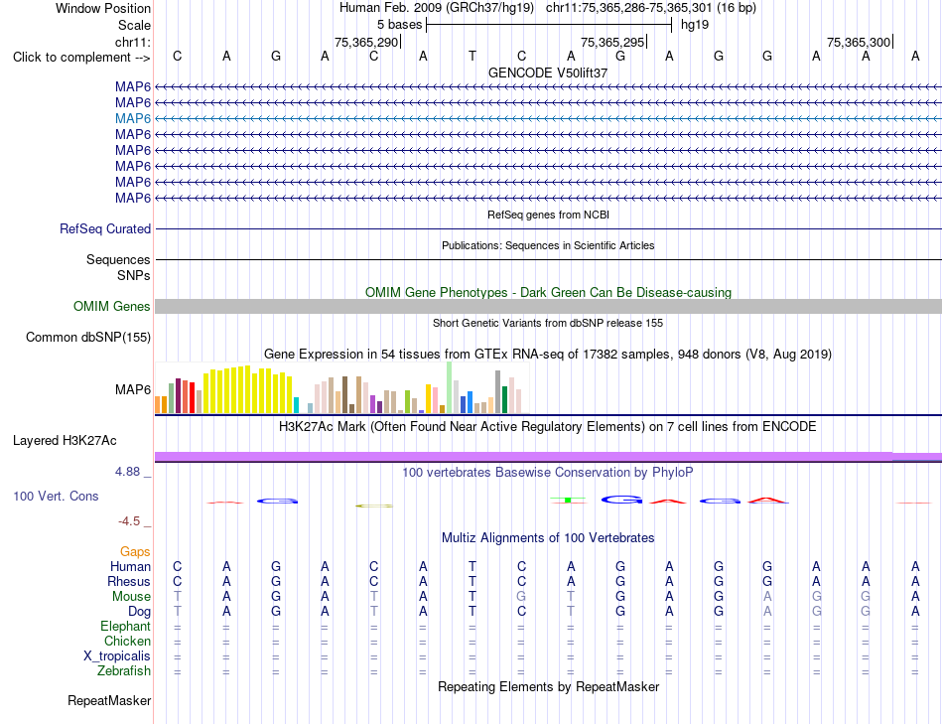The image size is (943, 724).
Task: Select the X_tropicalis species label
Action: 117,656
